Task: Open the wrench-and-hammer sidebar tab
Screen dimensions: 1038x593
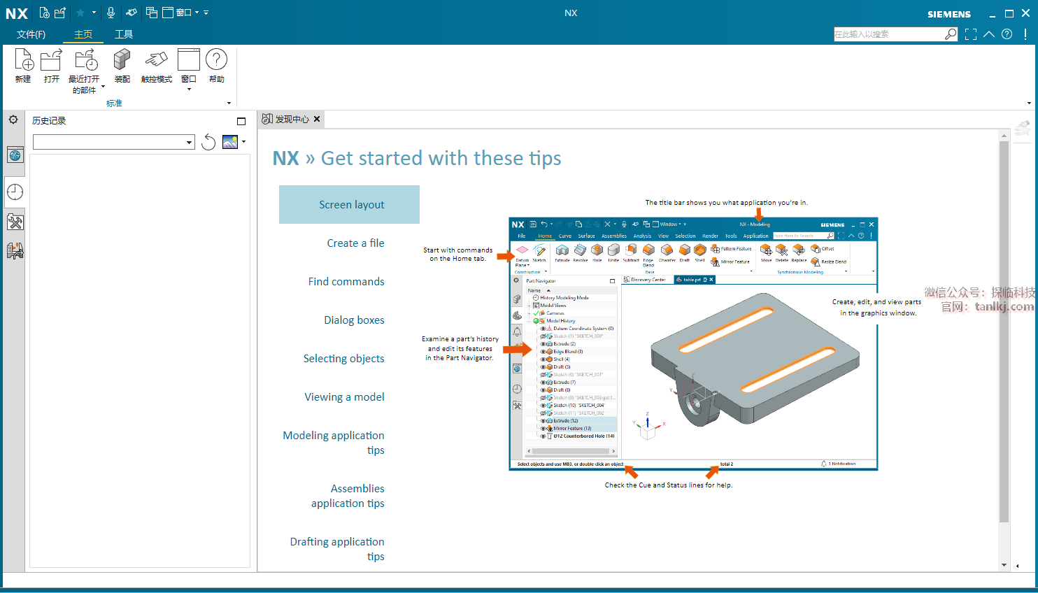Action: click(15, 222)
